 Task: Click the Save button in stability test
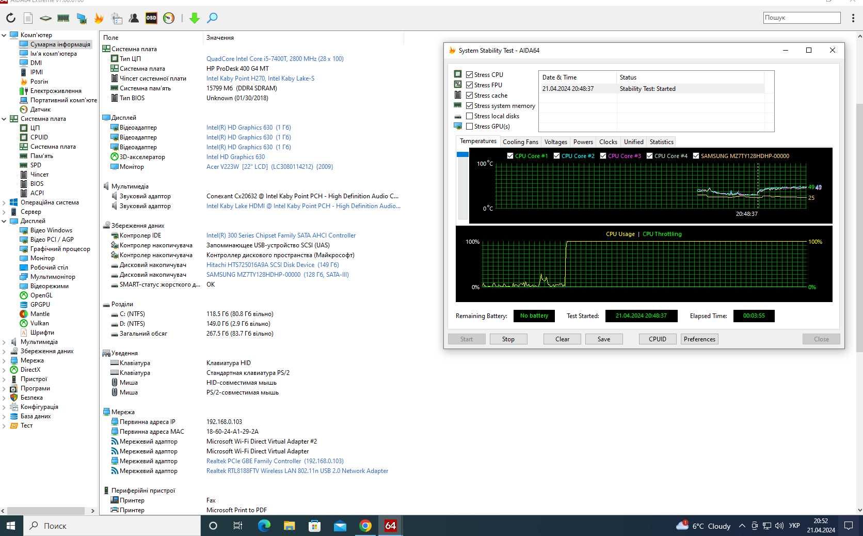pyautogui.click(x=604, y=339)
